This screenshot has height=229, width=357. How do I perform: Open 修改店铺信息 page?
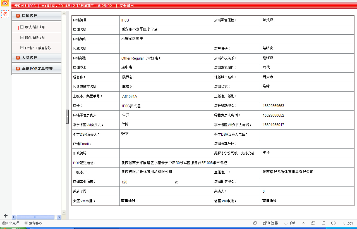[x=35, y=37]
